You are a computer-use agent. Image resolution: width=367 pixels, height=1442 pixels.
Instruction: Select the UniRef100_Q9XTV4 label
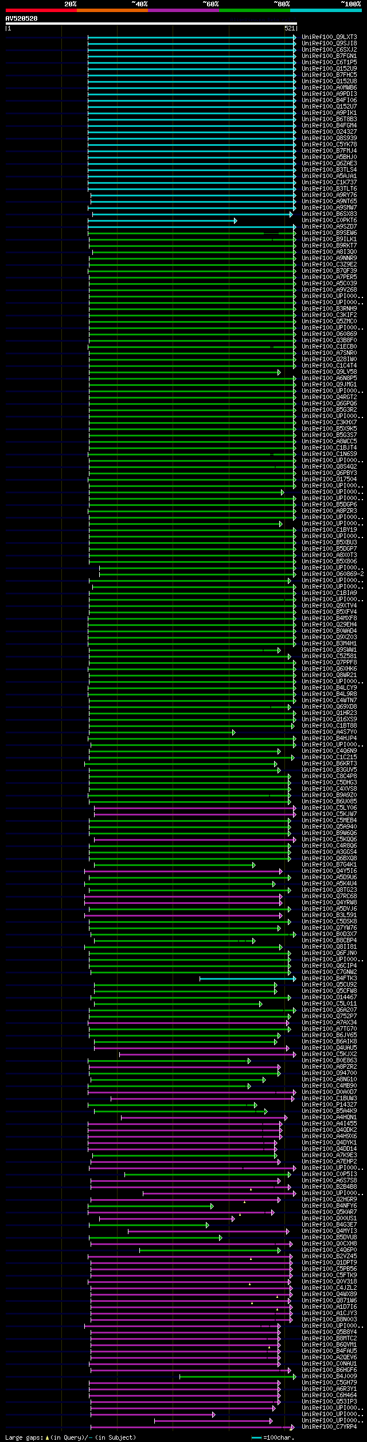click(x=329, y=606)
